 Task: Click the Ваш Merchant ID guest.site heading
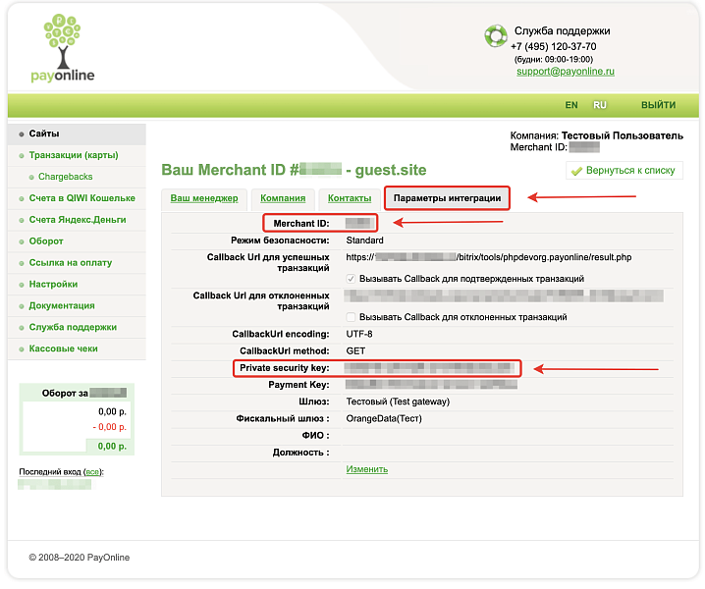pyautogui.click(x=294, y=171)
